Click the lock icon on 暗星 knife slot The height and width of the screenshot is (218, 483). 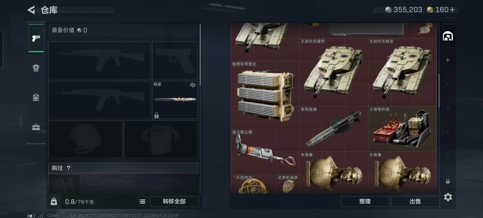156,115
